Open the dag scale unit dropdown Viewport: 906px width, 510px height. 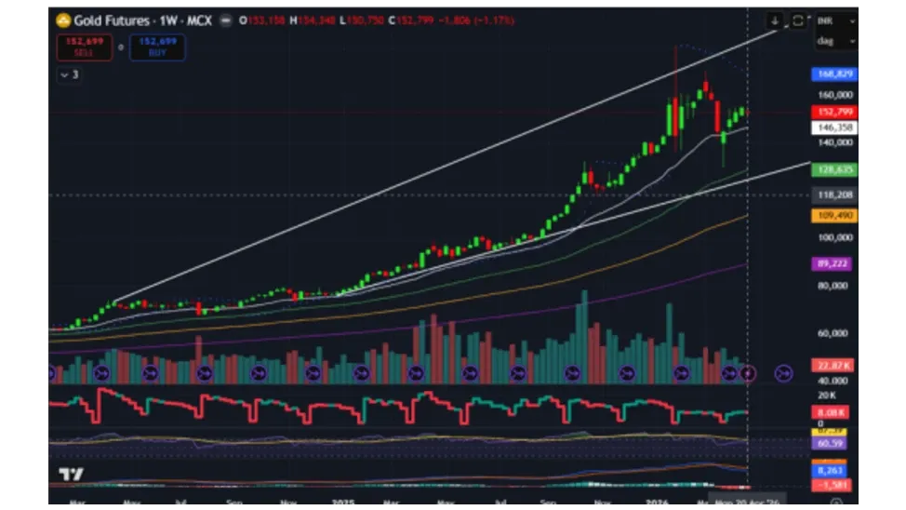coord(835,41)
